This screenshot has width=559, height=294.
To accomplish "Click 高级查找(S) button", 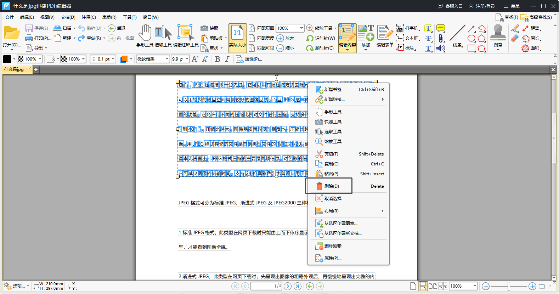I will coord(536,17).
